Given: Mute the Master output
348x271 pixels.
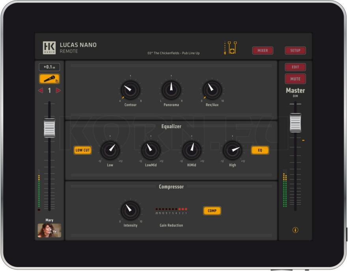Looking at the screenshot, I should coord(295,79).
